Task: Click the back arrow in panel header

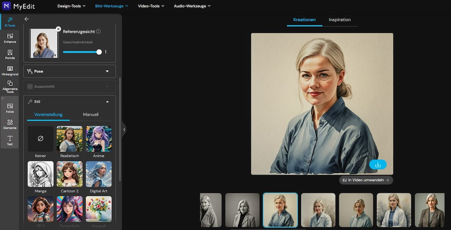Action: point(26,19)
